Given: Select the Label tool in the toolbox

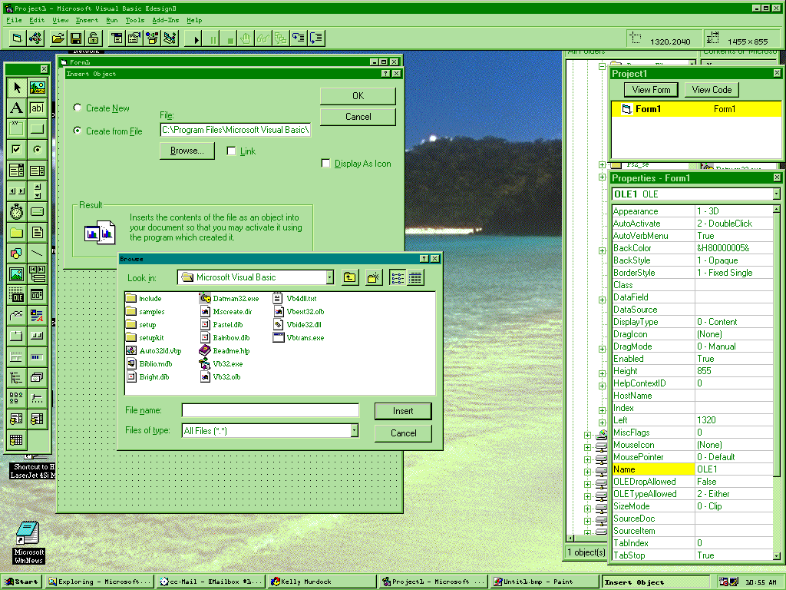Looking at the screenshot, I should point(16,108).
